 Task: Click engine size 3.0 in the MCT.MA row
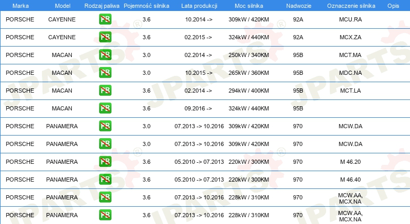click(146, 55)
